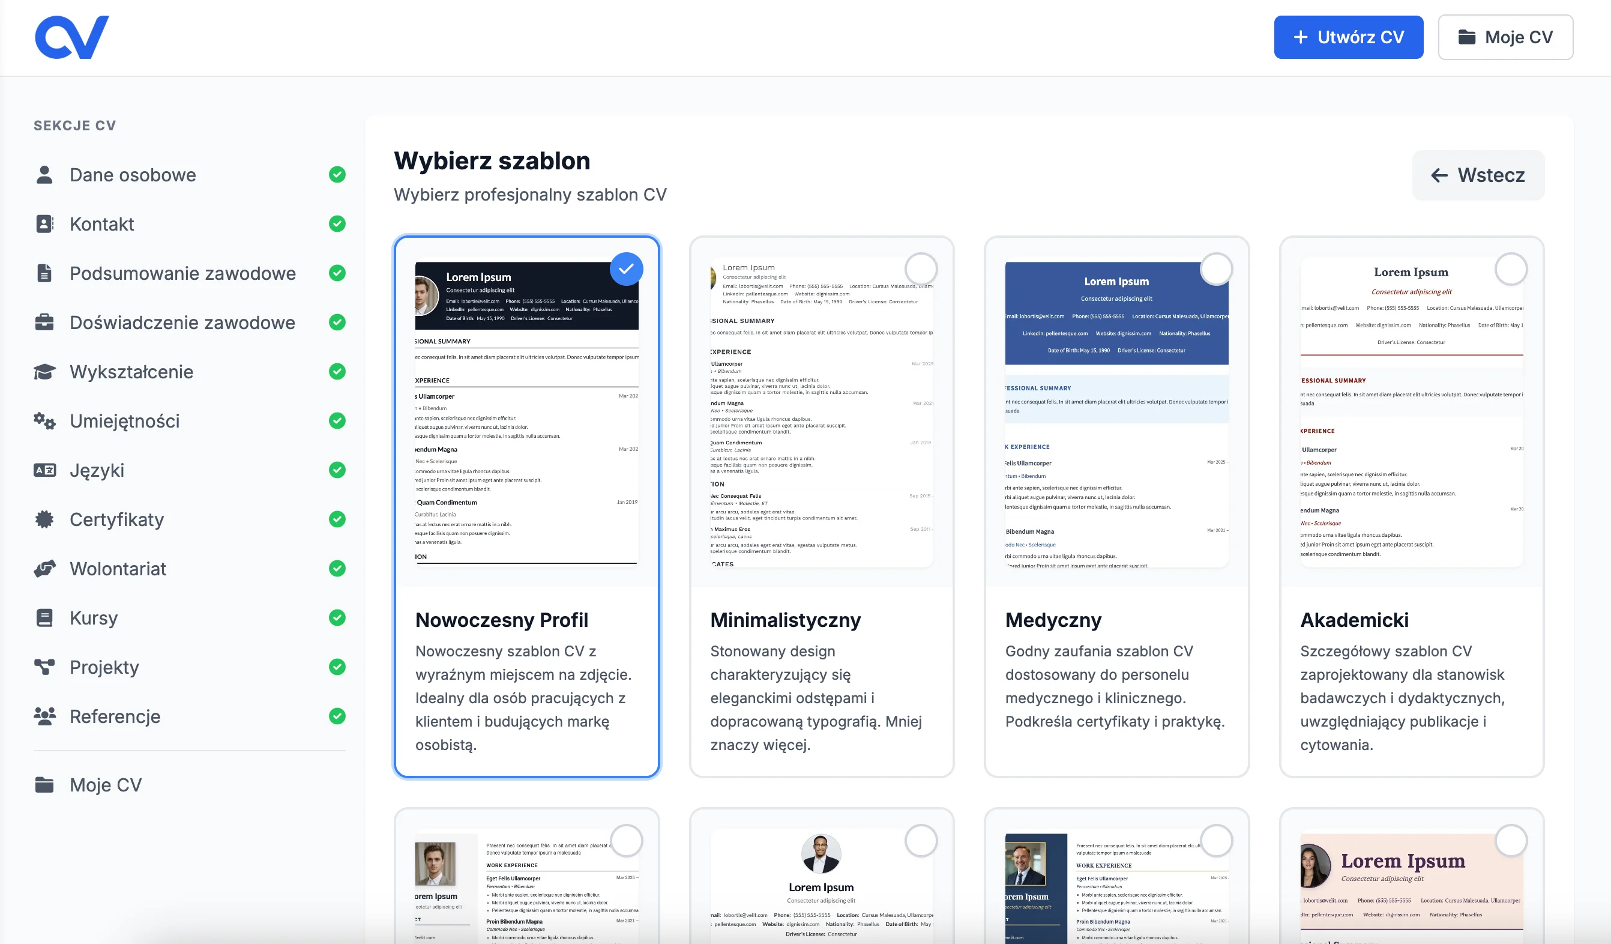Click the person icon next to Dane osobowe
Screen dimensions: 1611x944
click(x=44, y=175)
